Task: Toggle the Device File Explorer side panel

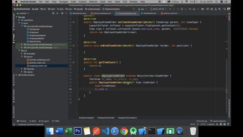Action: click(229, 108)
